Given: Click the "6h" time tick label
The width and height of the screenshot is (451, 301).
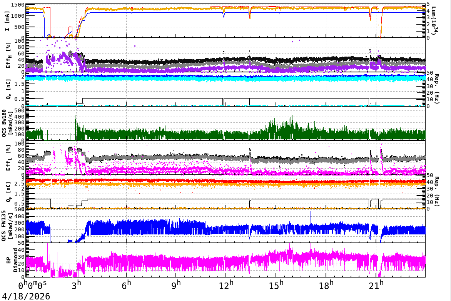Looking at the screenshot, I should tap(127, 285).
